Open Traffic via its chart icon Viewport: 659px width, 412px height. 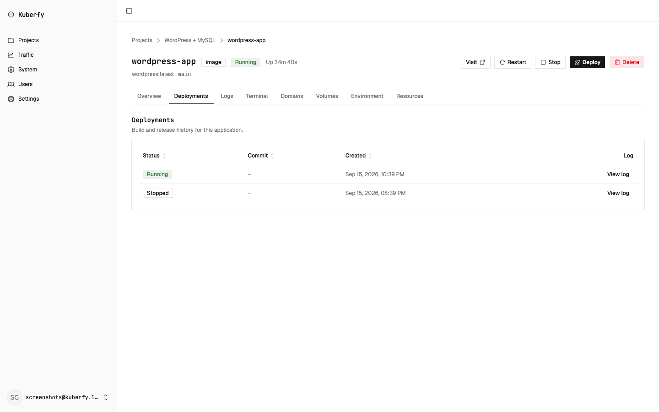(x=11, y=55)
